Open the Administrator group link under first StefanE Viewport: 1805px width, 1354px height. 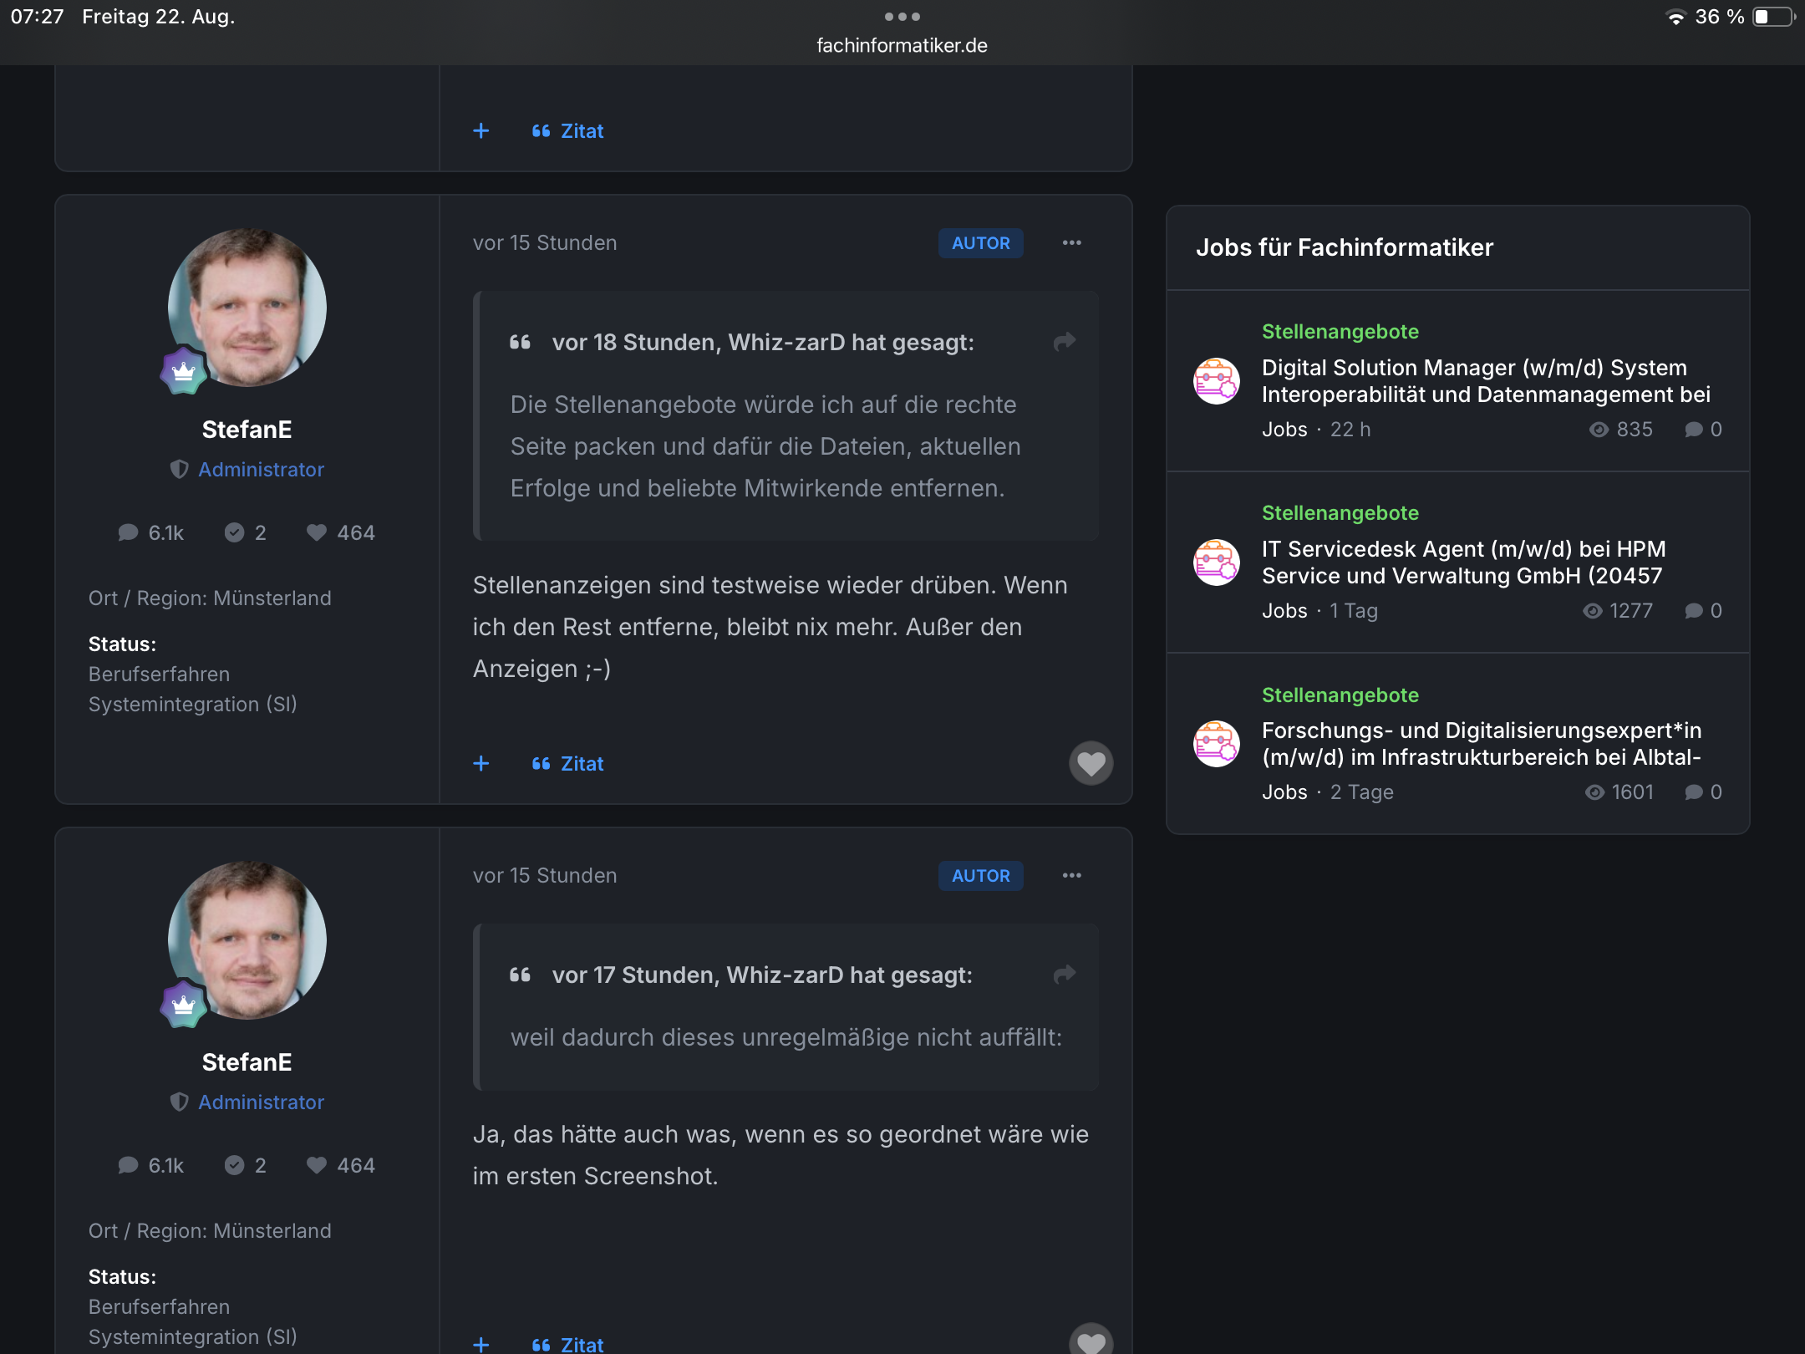coord(261,470)
